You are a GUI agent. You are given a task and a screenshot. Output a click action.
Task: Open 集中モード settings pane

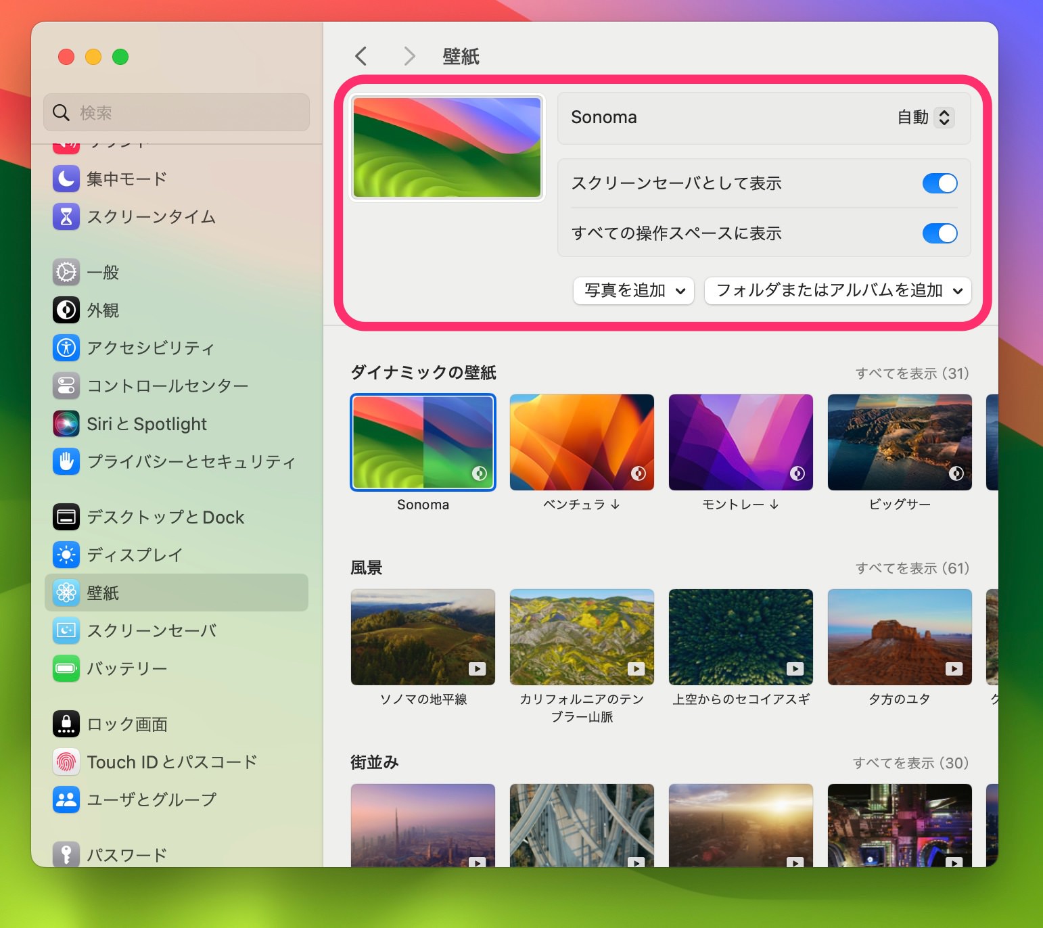click(x=177, y=179)
